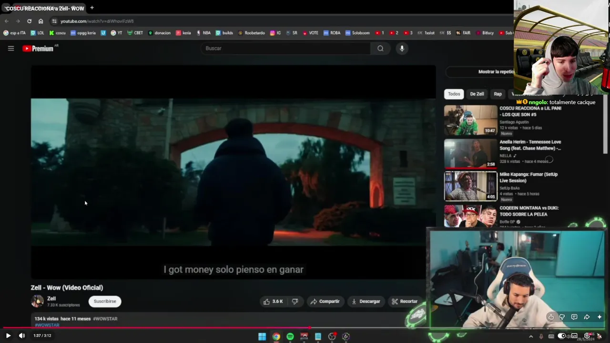Click overlay thumbs-down icon on facecam
The width and height of the screenshot is (610, 343).
pyautogui.click(x=562, y=317)
